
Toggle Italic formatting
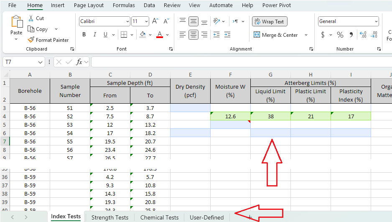tap(95, 35)
